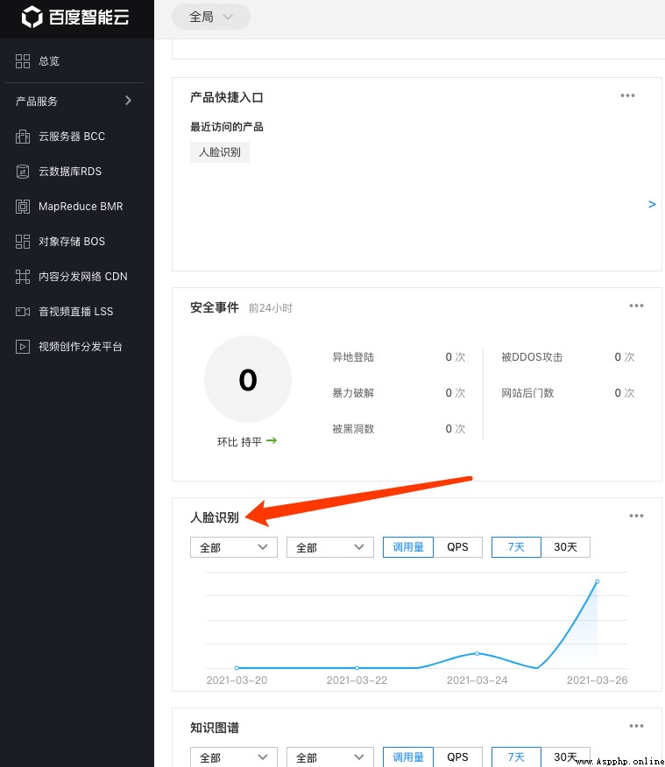Open more options for 人脸识别 card

point(636,516)
